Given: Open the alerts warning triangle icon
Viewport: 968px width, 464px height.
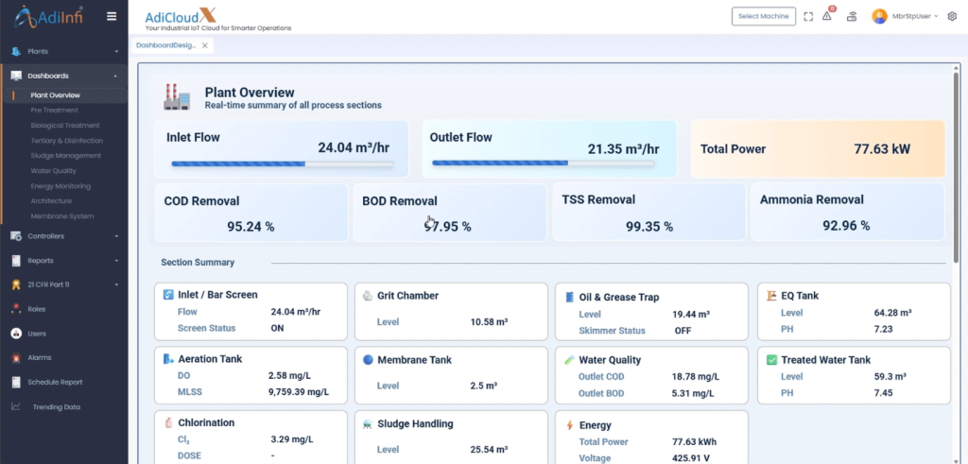Looking at the screenshot, I should point(826,17).
